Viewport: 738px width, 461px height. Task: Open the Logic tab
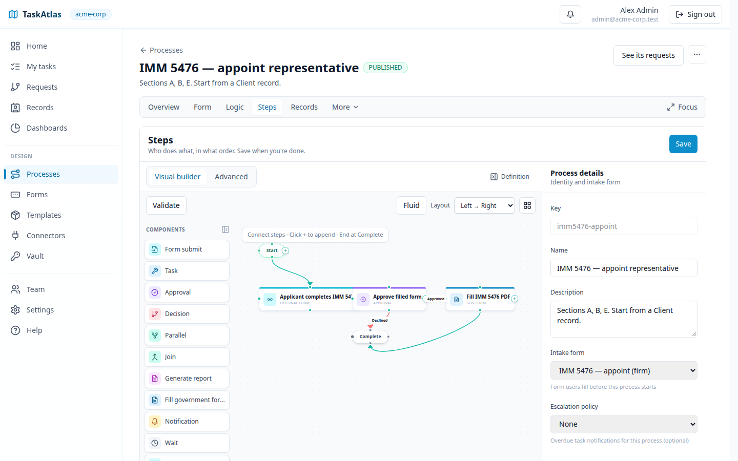235,107
